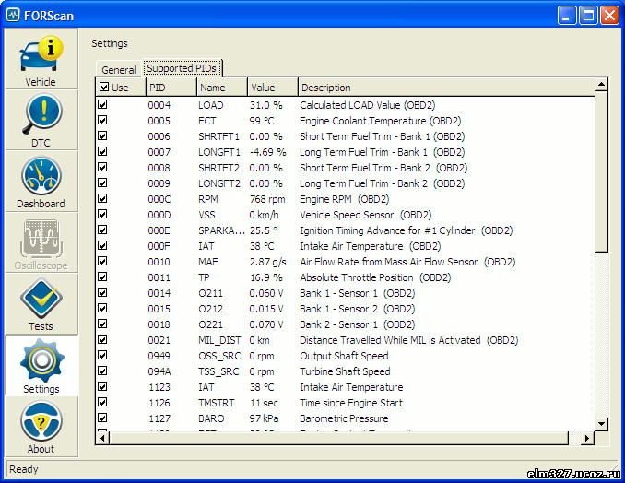Viewport: 625px width, 483px height.
Task: Click the vertical scrollbar thumb
Action: [601, 171]
